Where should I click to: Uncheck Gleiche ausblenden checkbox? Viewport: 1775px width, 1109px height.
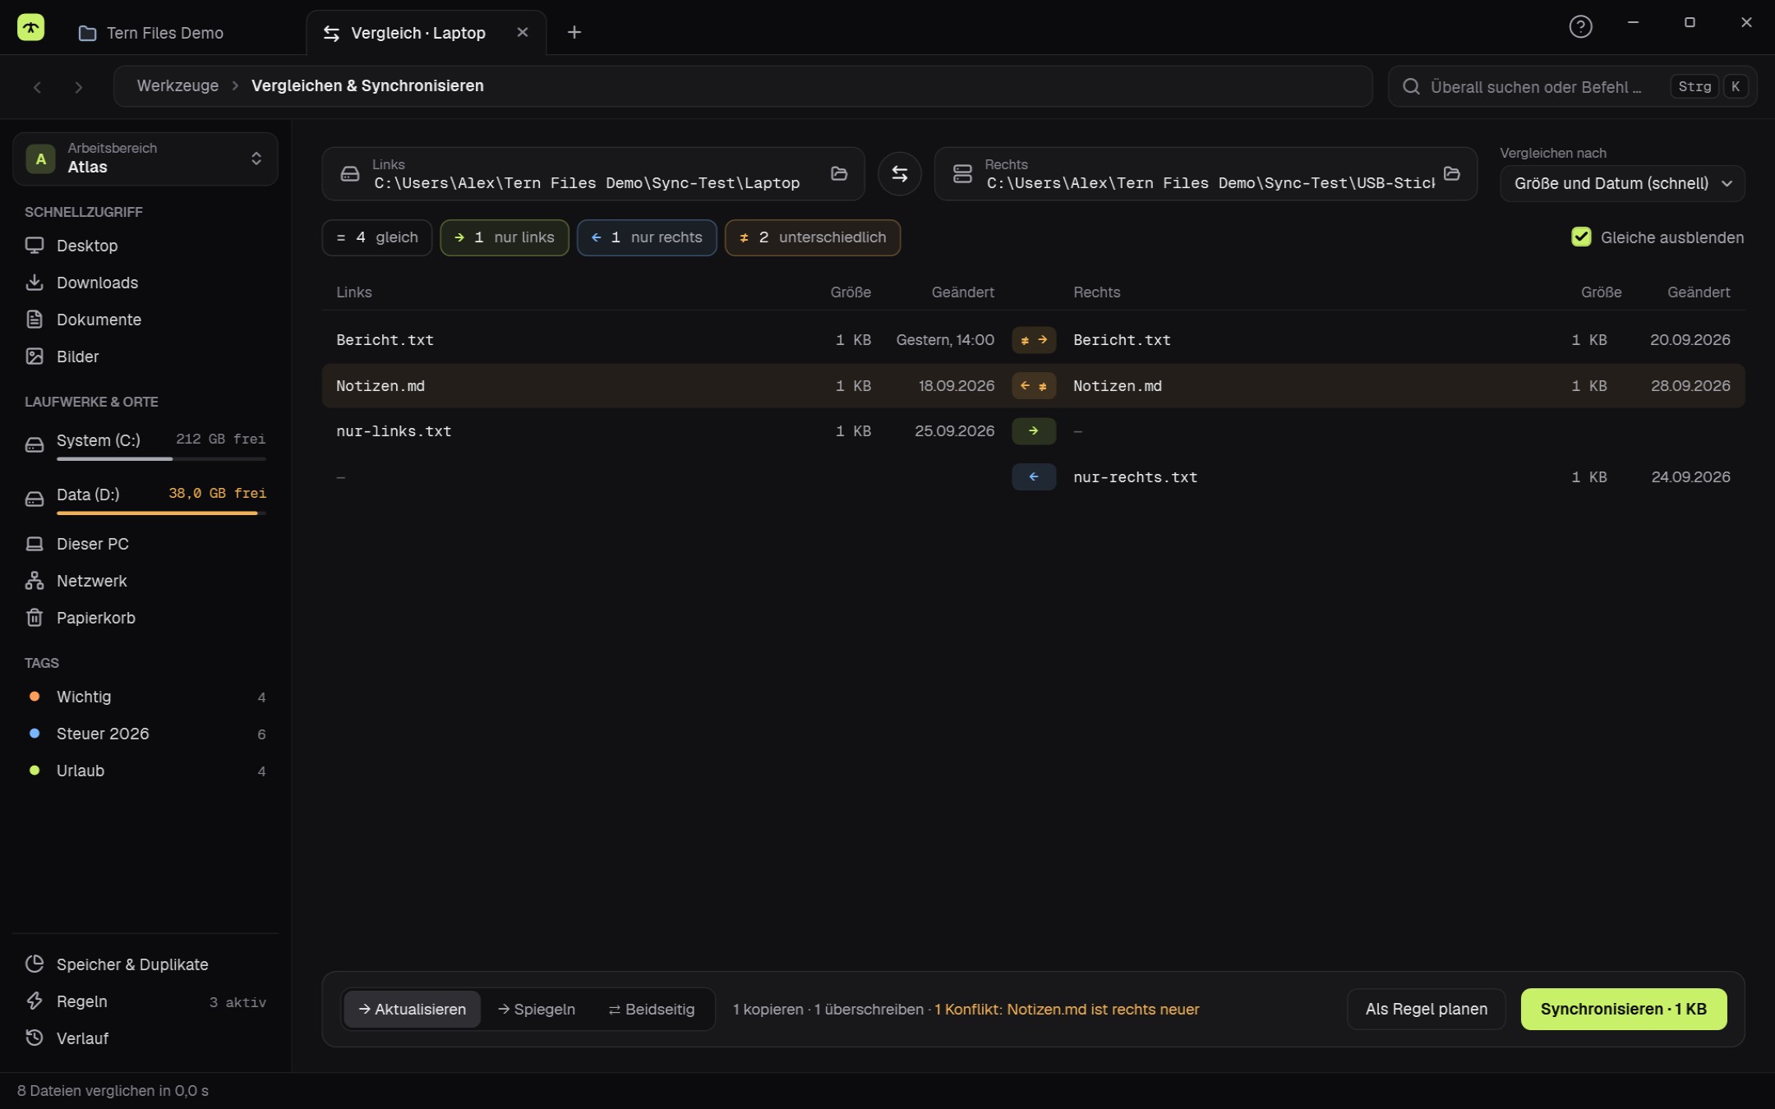(x=1581, y=237)
